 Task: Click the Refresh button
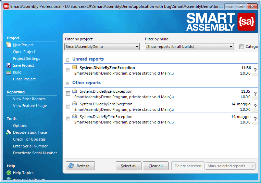click(x=80, y=166)
